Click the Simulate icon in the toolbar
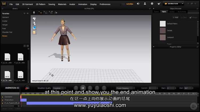Image resolution: width=200 pixels, height=112 pixels. point(34,13)
